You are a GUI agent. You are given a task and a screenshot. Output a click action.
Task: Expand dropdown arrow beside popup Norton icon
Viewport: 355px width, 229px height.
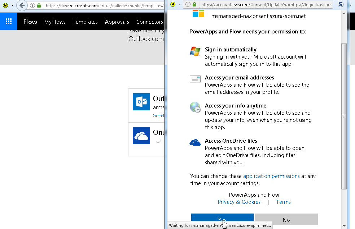pyautogui.click(x=179, y=5)
